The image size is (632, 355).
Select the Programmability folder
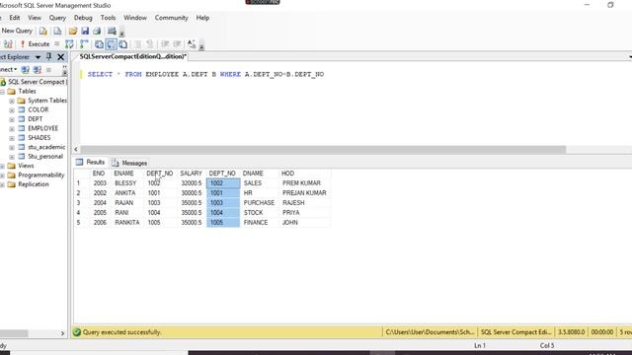click(x=41, y=175)
